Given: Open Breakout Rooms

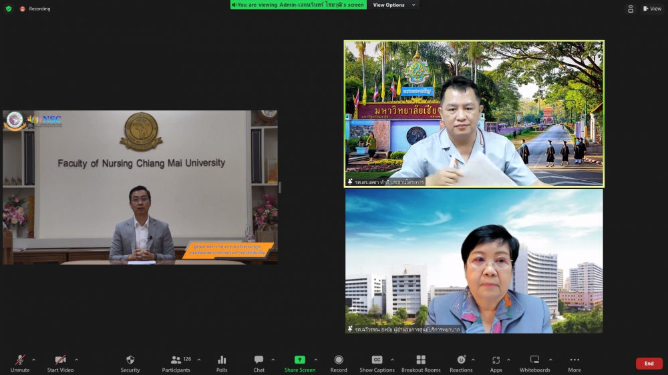Looking at the screenshot, I should pyautogui.click(x=421, y=360).
